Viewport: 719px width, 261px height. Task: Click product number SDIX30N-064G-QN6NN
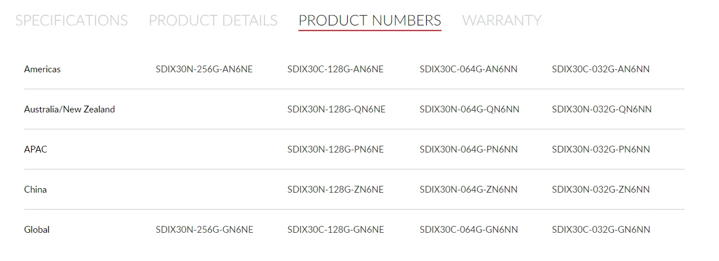point(469,109)
